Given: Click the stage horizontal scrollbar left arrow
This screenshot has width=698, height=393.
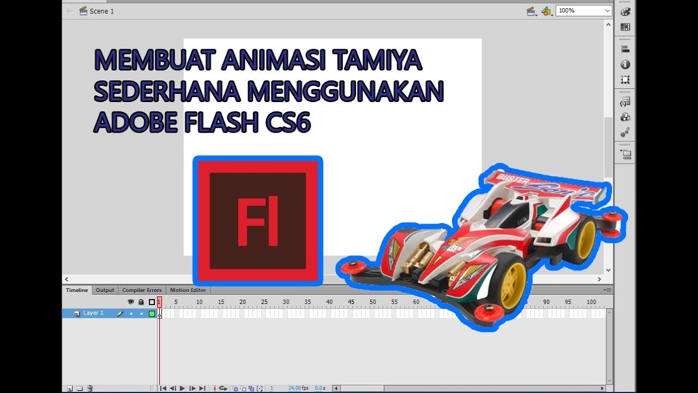Looking at the screenshot, I should coord(67,279).
